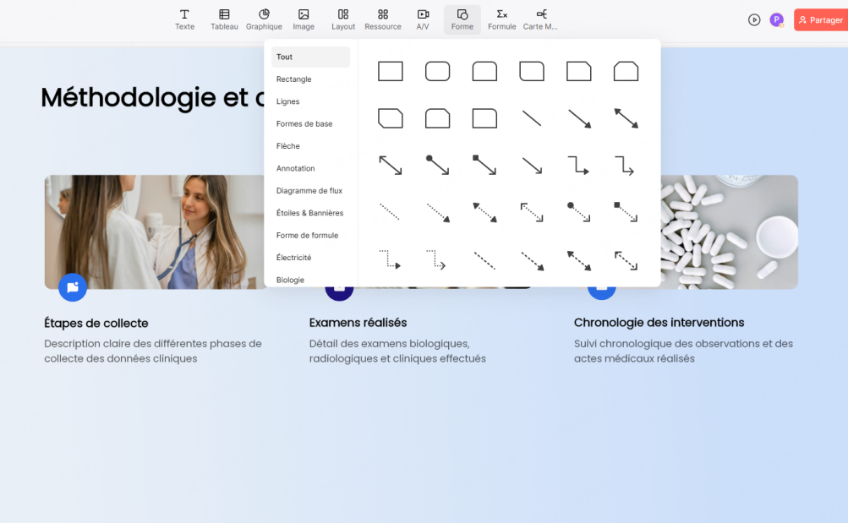Open the Flèche shape category

(x=287, y=146)
